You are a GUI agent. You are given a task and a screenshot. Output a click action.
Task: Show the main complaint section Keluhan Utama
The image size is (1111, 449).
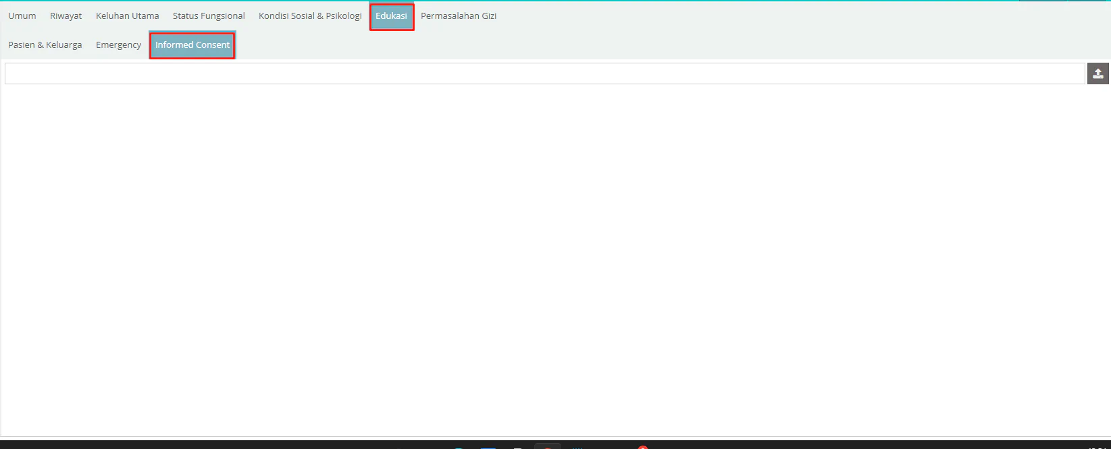pyautogui.click(x=127, y=16)
